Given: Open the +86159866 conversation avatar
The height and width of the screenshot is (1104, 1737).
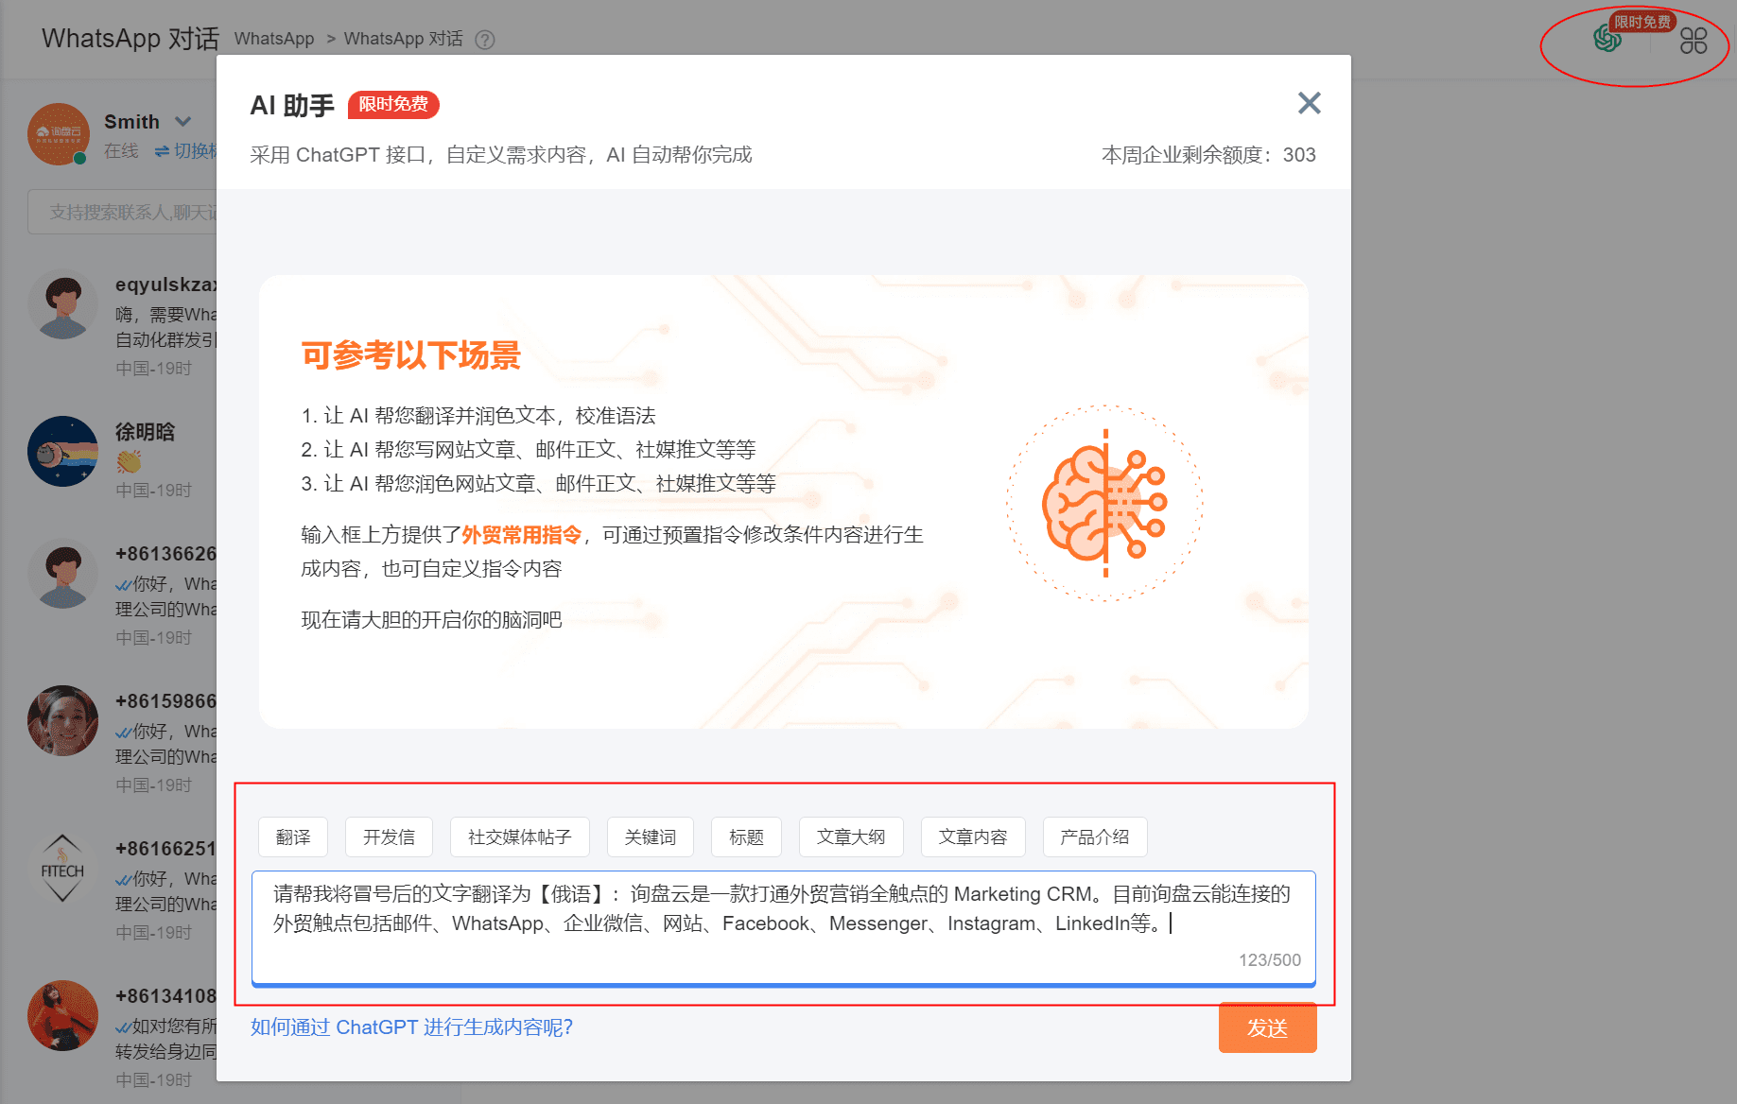Looking at the screenshot, I should pyautogui.click(x=63, y=721).
